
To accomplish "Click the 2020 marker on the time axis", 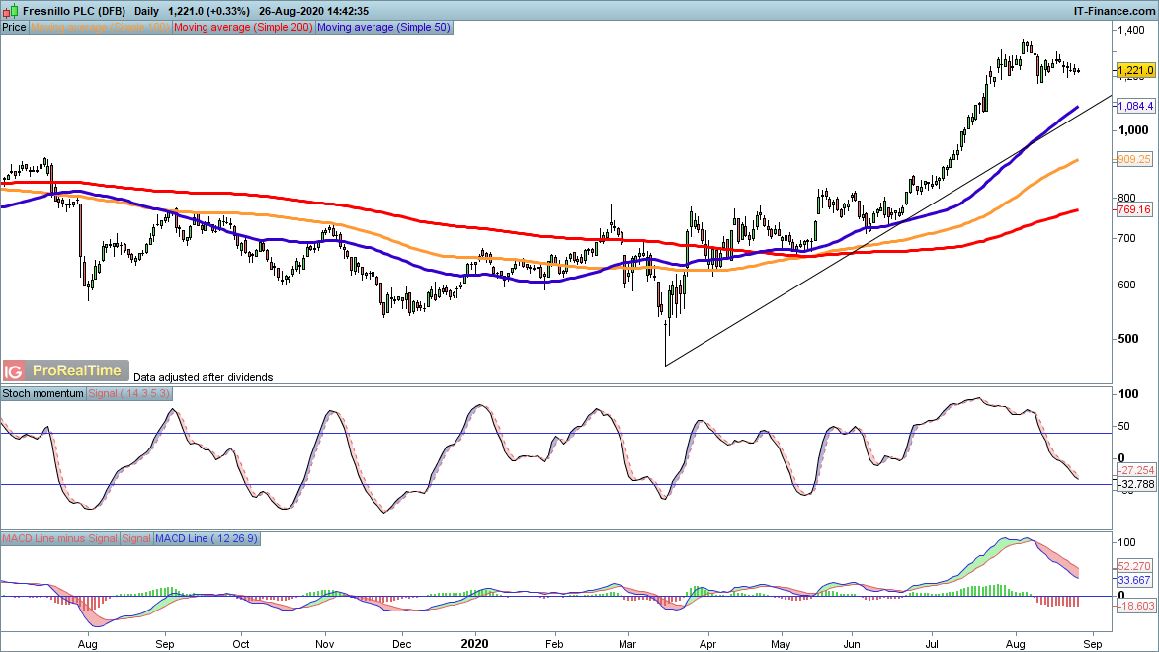I will click(475, 642).
